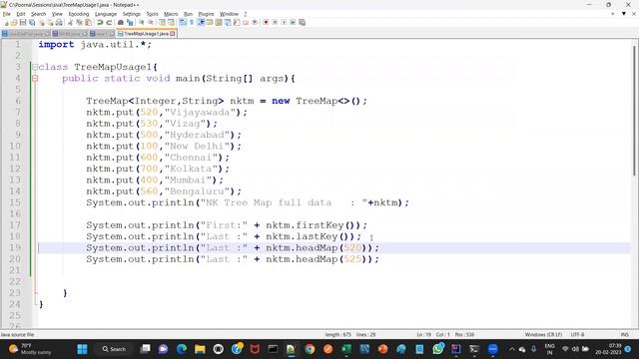Click the vertical scrollbar thumb
The width and height of the screenshot is (639, 359).
tap(634, 110)
